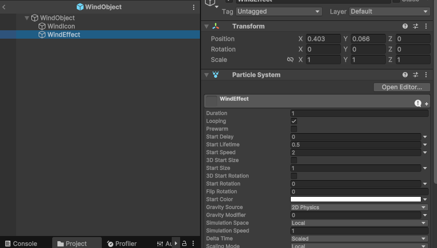This screenshot has height=248, width=437.
Task: Open bottom panel options menu
Action: [193, 243]
